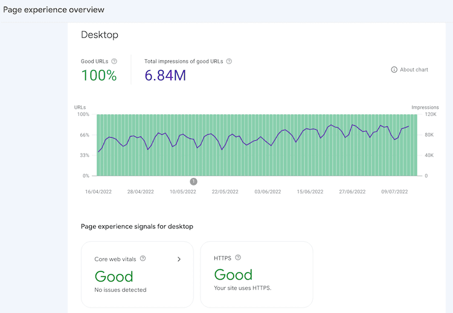Click the Your site uses HTTPS text
This screenshot has height=313, width=453.
click(x=243, y=288)
